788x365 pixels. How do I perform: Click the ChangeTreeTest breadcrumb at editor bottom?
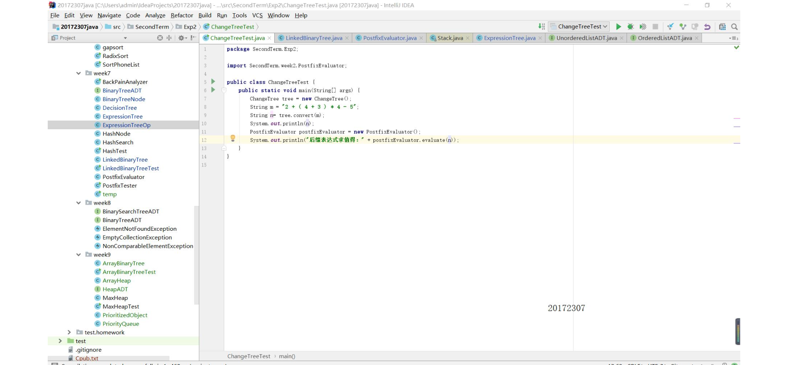click(x=249, y=356)
